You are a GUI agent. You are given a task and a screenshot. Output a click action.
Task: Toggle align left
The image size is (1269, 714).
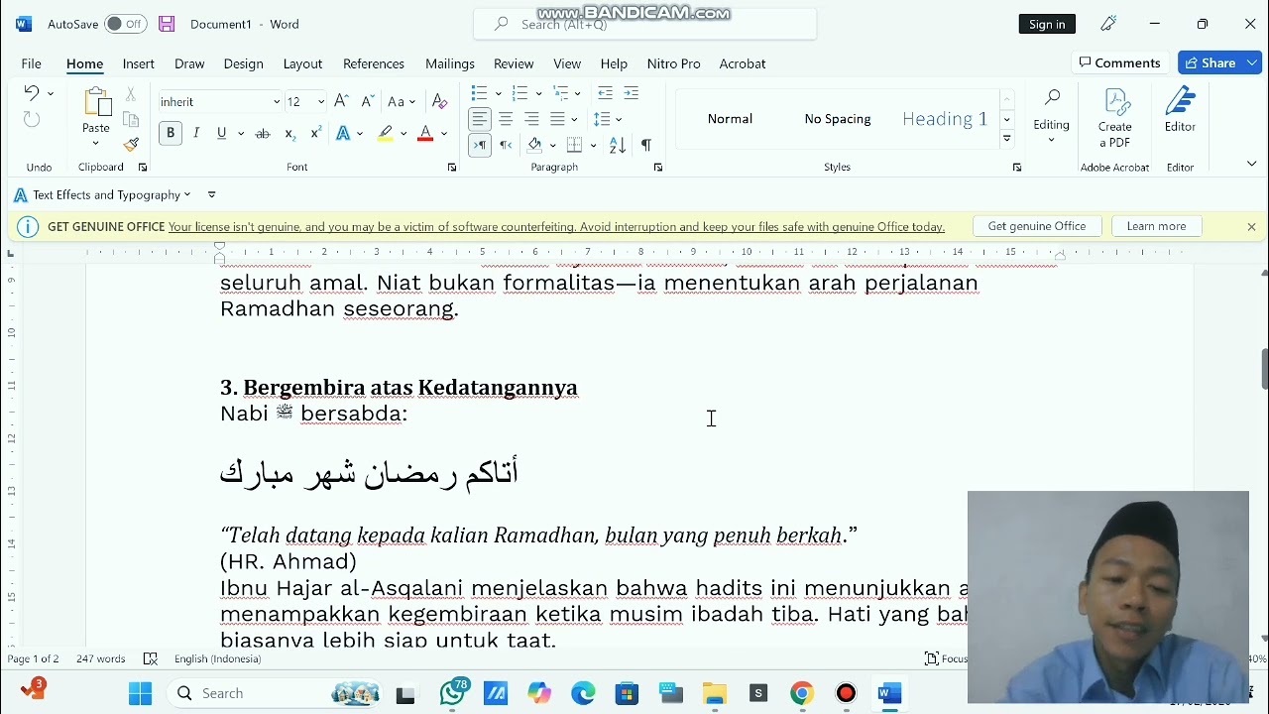[x=480, y=119]
